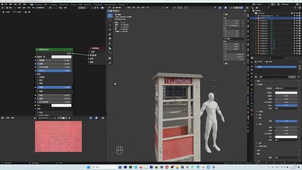The width and height of the screenshot is (302, 170).
Task: Click the coat Tint color swatch in Properties editor
Action: 286,137
